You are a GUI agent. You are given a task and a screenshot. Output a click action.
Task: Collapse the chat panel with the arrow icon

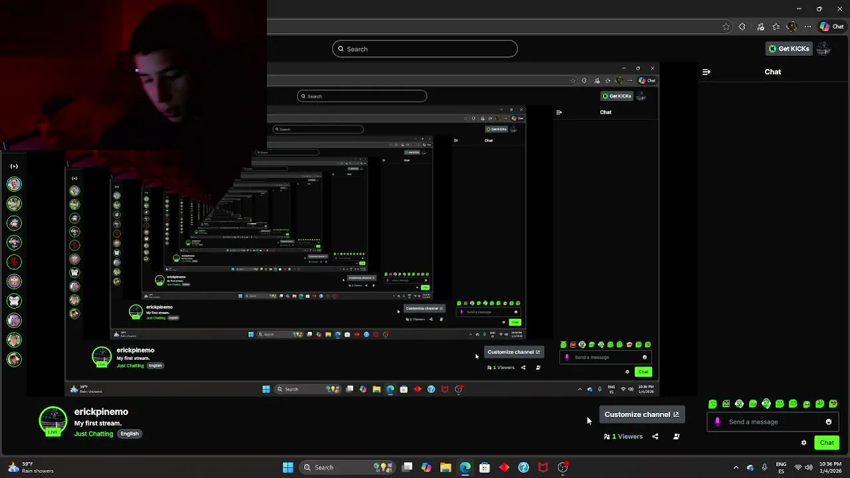coord(706,72)
